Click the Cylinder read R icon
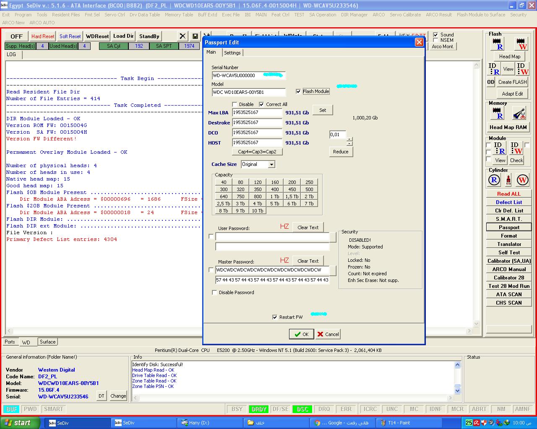Image resolution: width=537 pixels, height=429 pixels. point(494,180)
